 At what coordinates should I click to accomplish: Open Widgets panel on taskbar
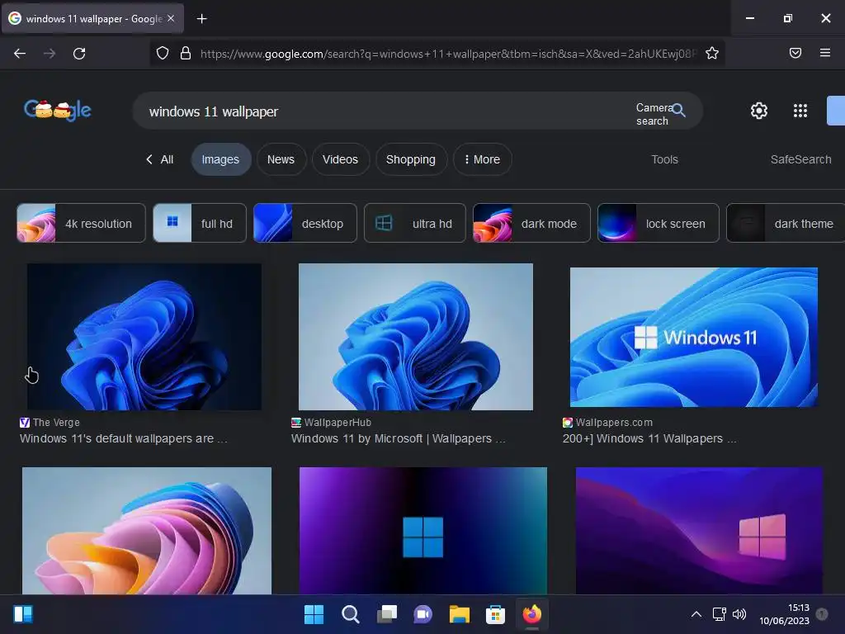tap(23, 614)
